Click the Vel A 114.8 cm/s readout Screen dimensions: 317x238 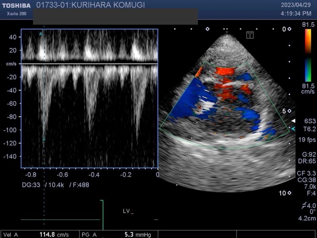(54, 235)
